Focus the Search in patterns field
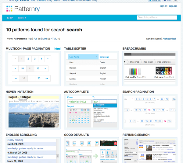This screenshot has width=183, height=163. [x=157, y=17]
